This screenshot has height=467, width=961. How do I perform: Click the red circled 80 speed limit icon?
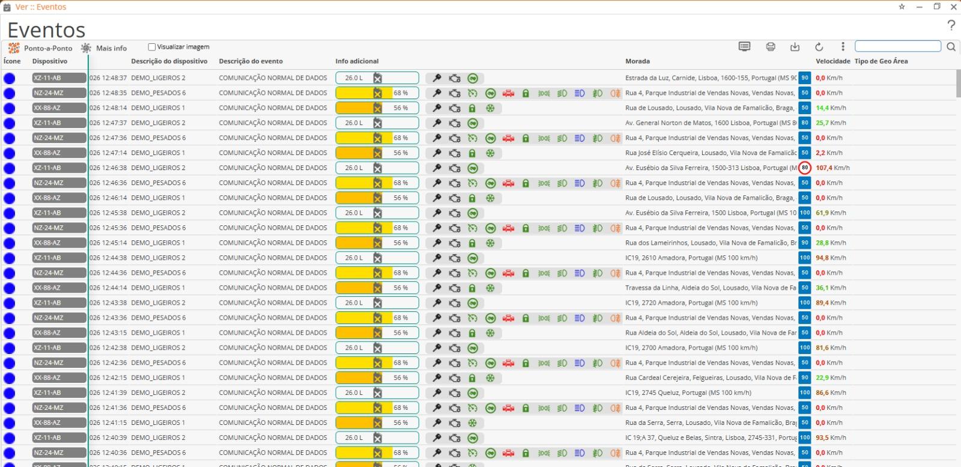(805, 168)
